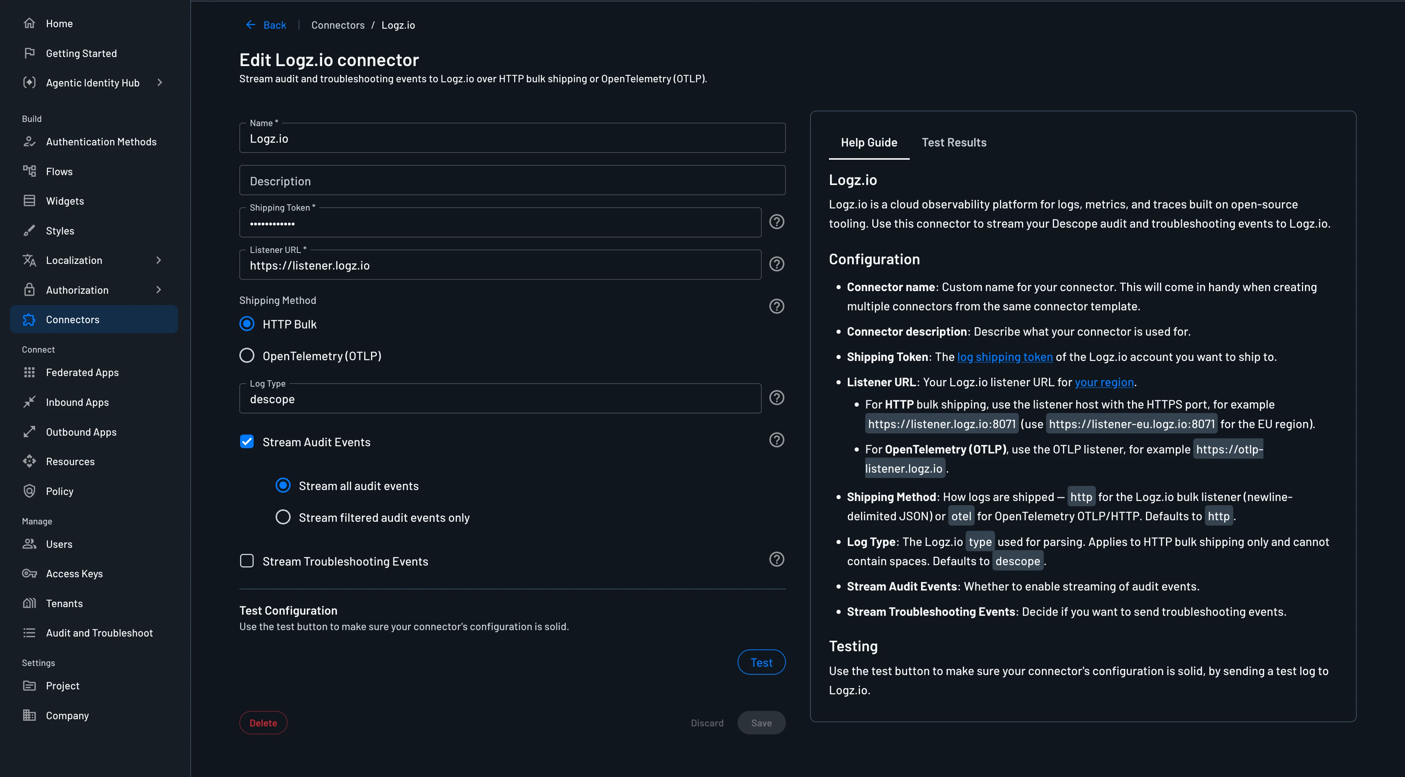
Task: Click the Resources icon
Action: pyautogui.click(x=29, y=462)
